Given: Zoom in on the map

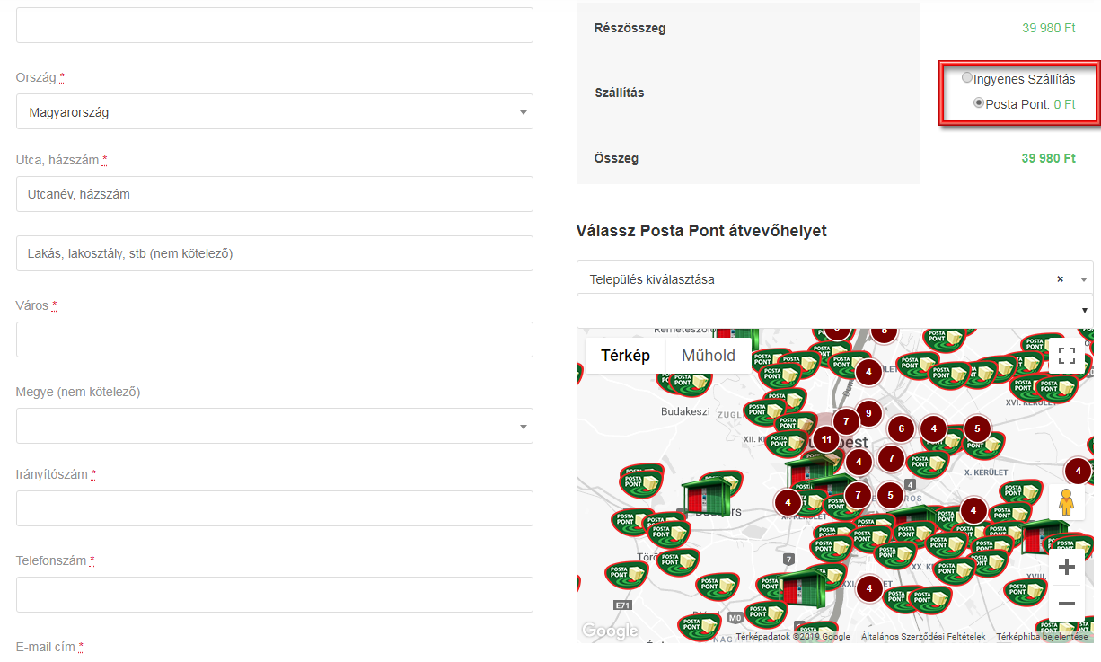Looking at the screenshot, I should (1066, 567).
